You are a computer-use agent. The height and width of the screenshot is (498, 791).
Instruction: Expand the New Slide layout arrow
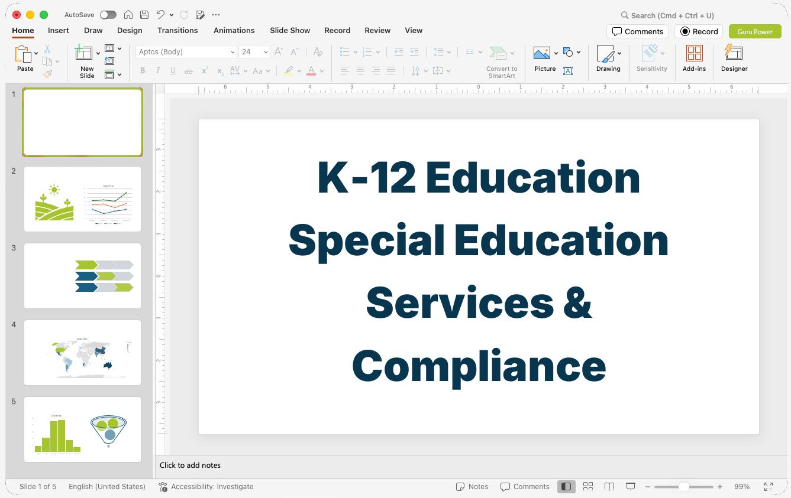tap(98, 53)
